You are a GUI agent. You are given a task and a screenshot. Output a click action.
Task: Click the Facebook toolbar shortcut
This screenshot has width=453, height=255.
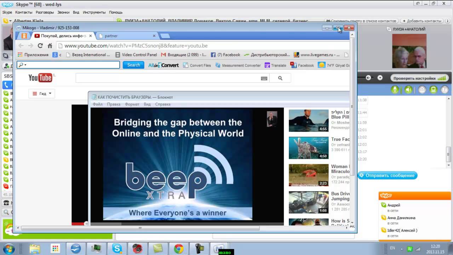click(302, 65)
